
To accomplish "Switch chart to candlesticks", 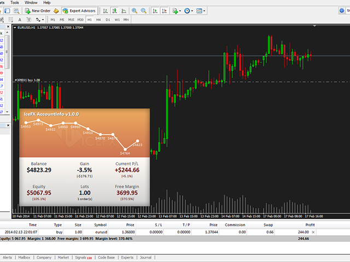I will (115, 11).
